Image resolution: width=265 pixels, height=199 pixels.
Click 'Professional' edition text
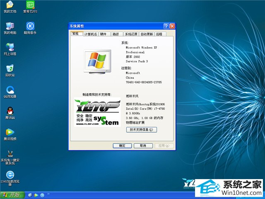click(x=135, y=52)
